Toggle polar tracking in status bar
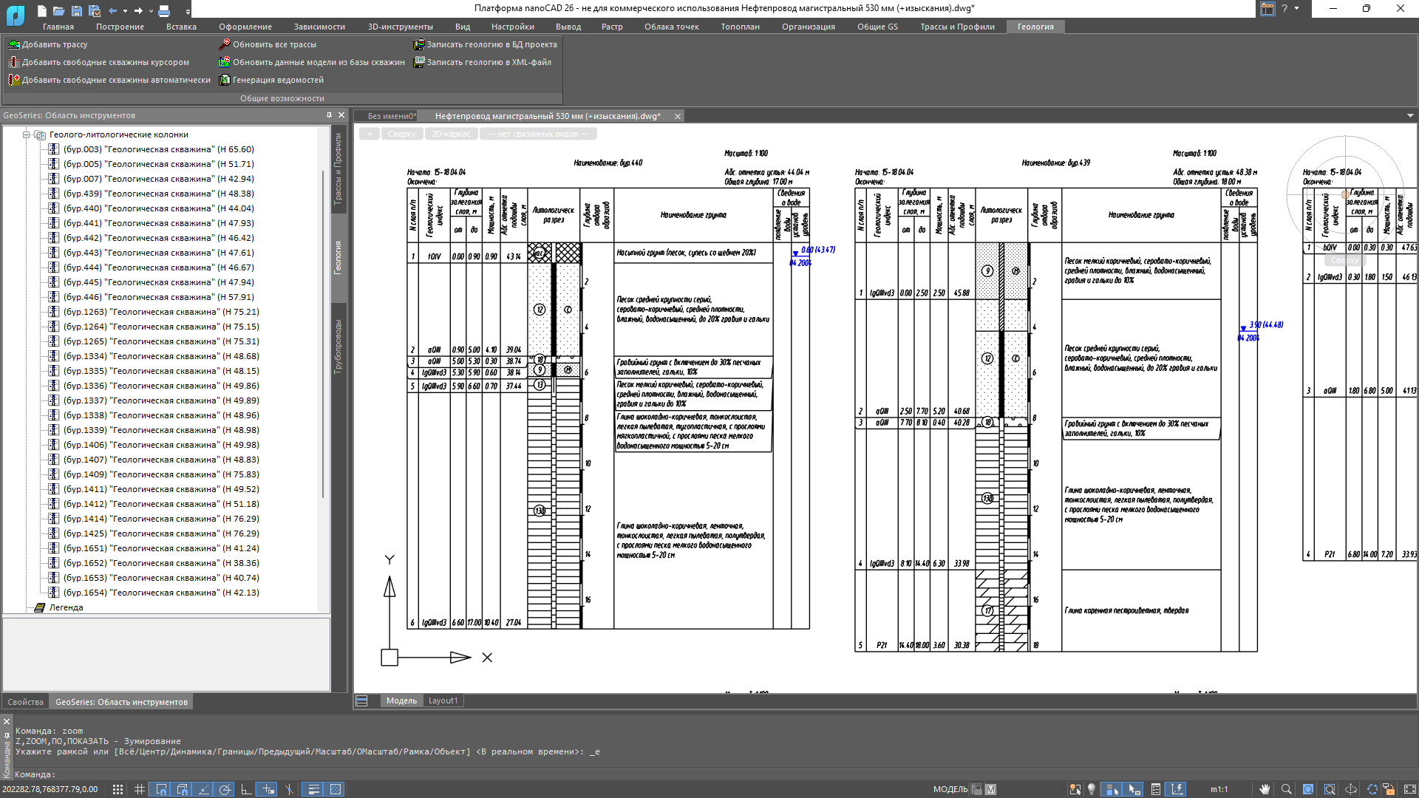 (225, 789)
